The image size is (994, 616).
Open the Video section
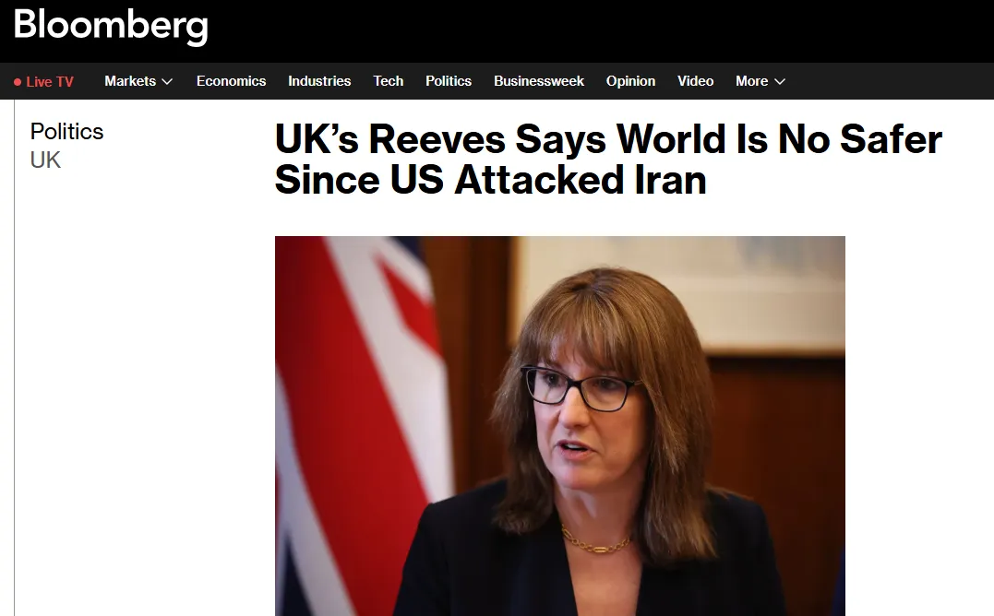coord(695,81)
